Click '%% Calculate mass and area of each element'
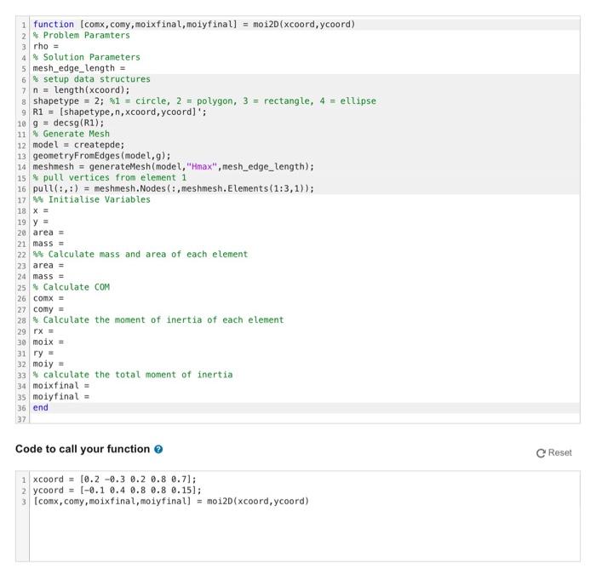The width and height of the screenshot is (596, 569). (140, 255)
